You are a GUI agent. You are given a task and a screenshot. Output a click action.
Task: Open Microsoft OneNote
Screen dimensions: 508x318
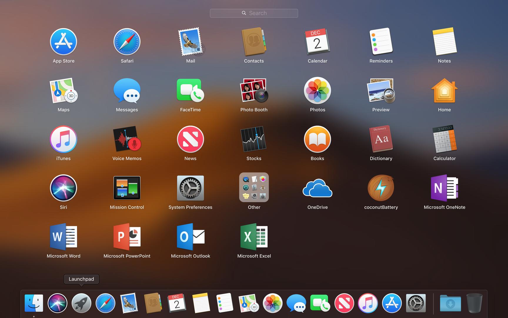[444, 188]
